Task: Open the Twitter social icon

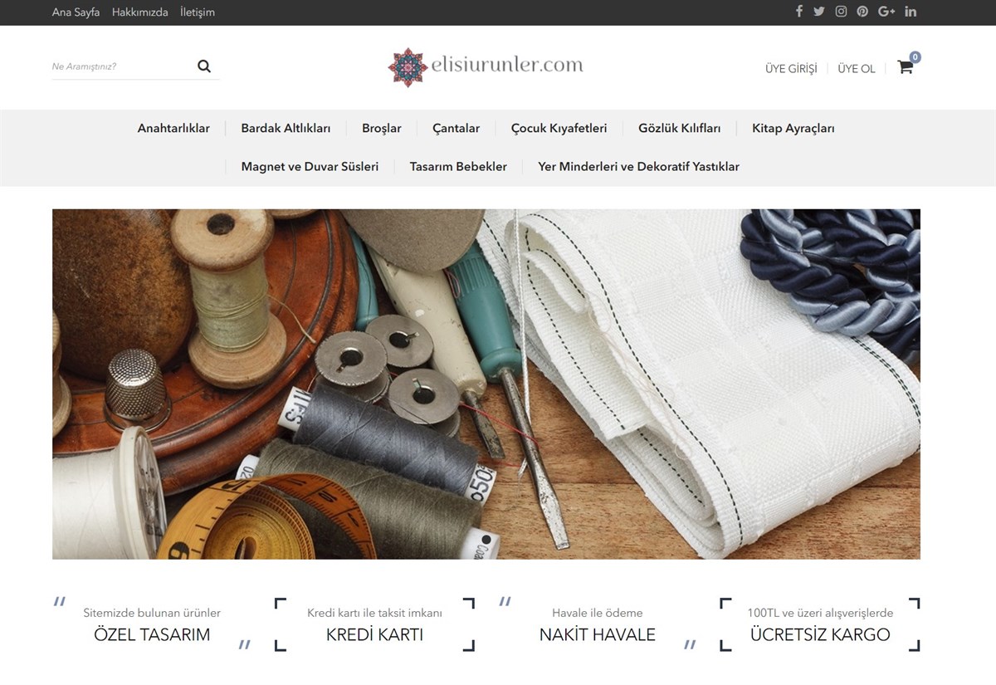Action: point(819,12)
